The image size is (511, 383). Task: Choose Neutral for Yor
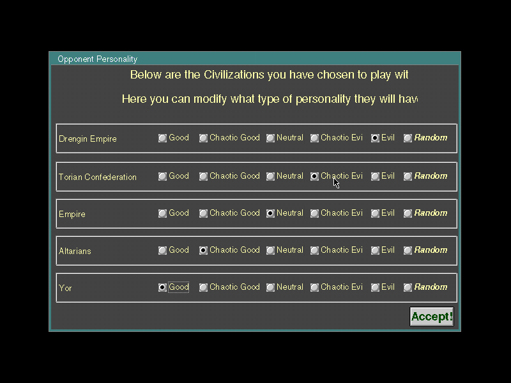(270, 287)
